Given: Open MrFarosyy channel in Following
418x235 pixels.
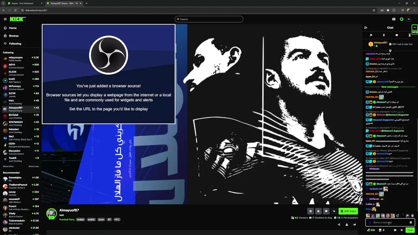Looking at the screenshot, I should (x=21, y=88).
